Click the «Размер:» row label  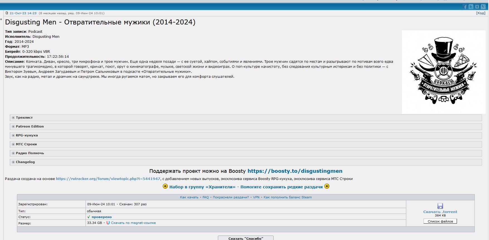pyautogui.click(x=25, y=223)
